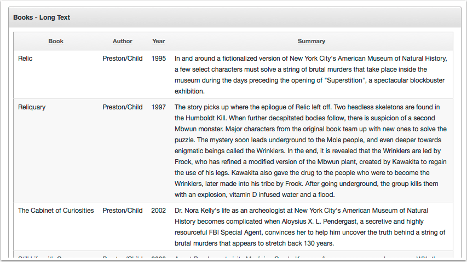Viewport: 467px width, 262px height.
Task: Sort table by Book column header
Action: click(56, 42)
